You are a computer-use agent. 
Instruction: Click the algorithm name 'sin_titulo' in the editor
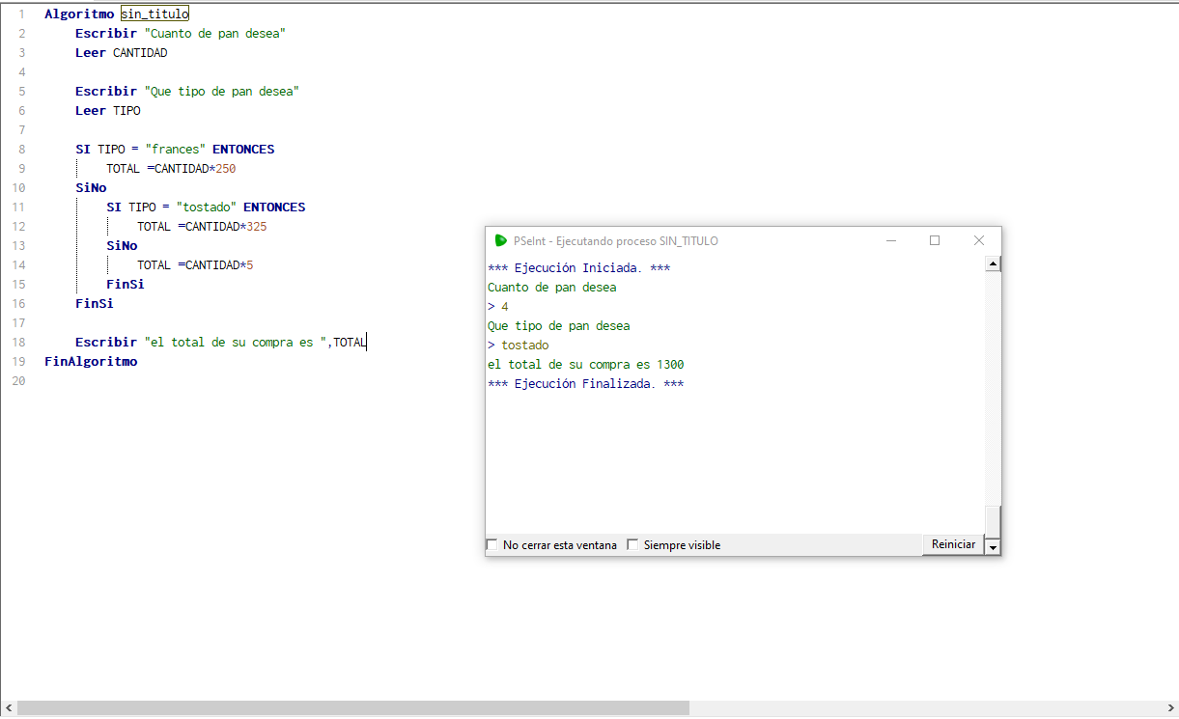155,14
